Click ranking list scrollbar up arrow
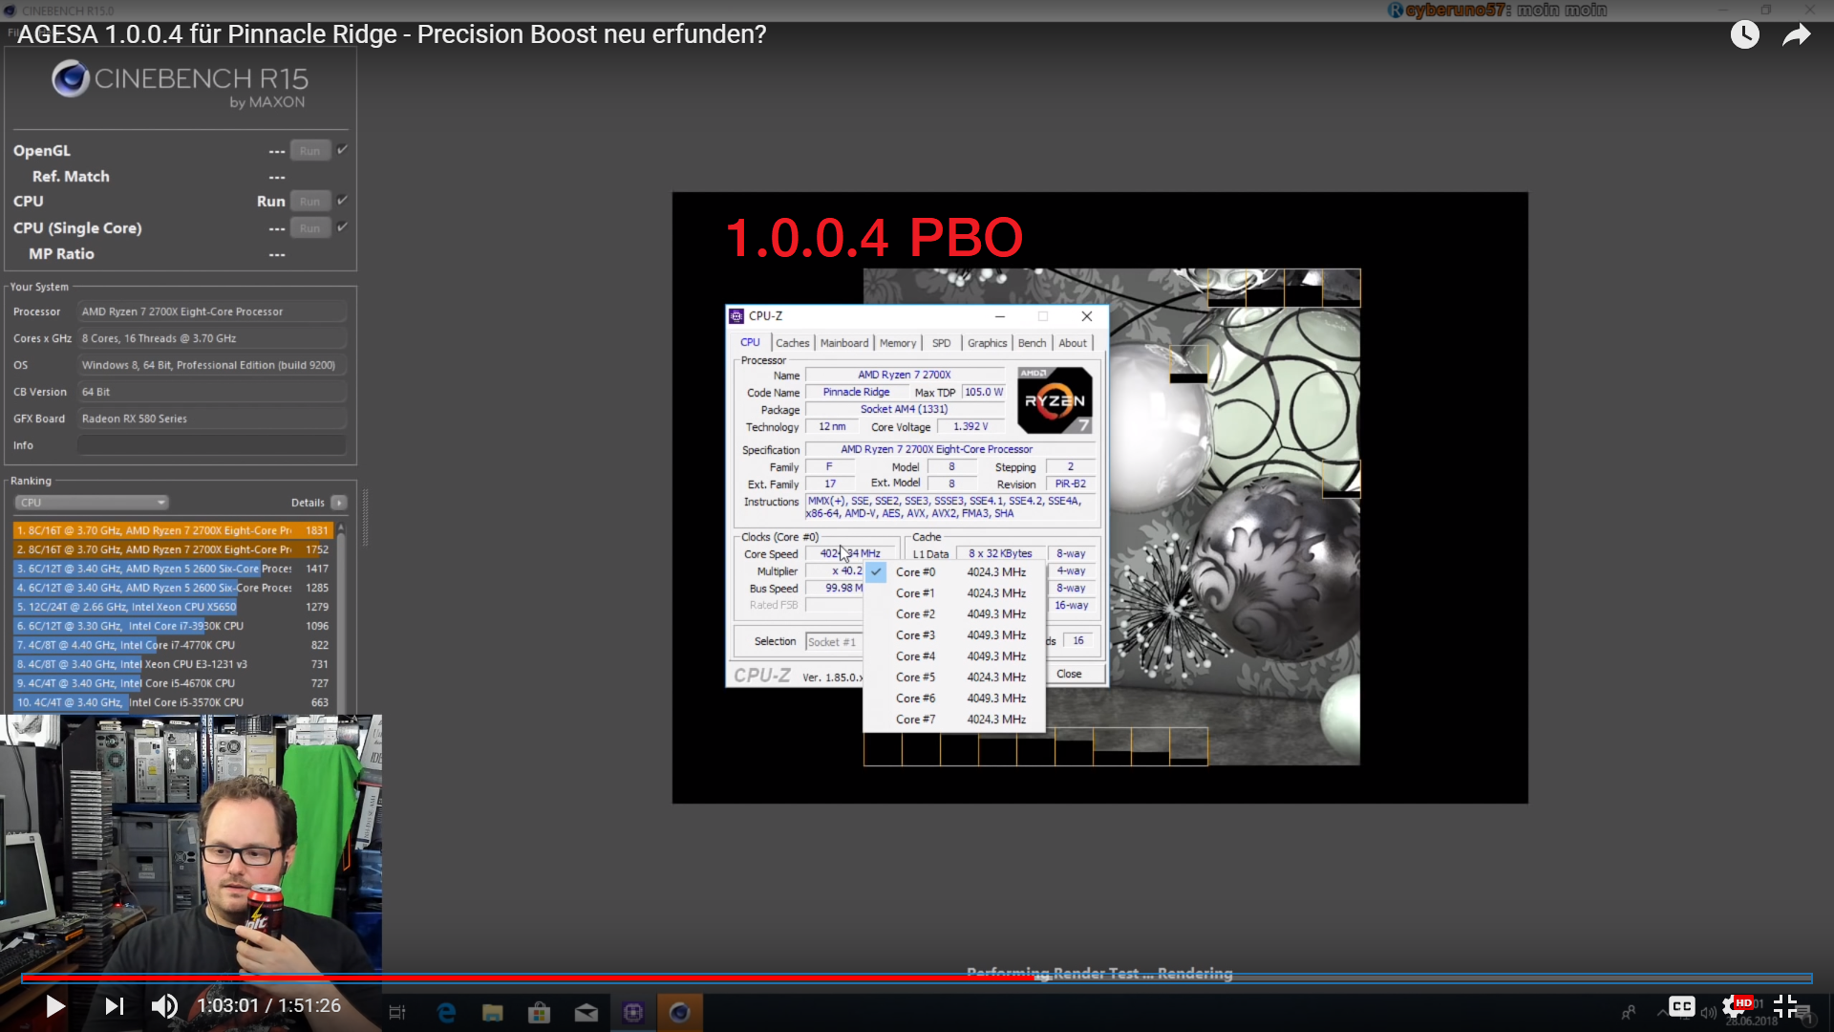The height and width of the screenshot is (1032, 1834). 341,528
